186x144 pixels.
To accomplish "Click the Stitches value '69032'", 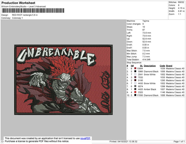I will tap(181, 2).
